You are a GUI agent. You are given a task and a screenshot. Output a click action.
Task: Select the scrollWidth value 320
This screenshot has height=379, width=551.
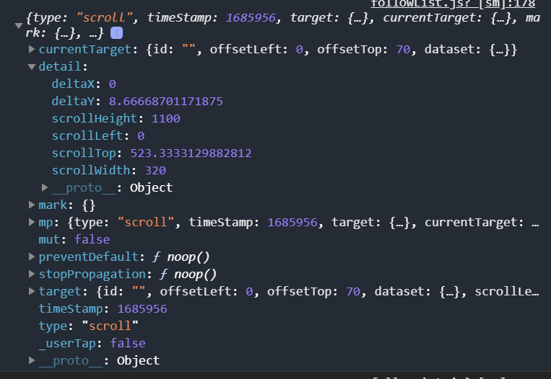point(155,170)
